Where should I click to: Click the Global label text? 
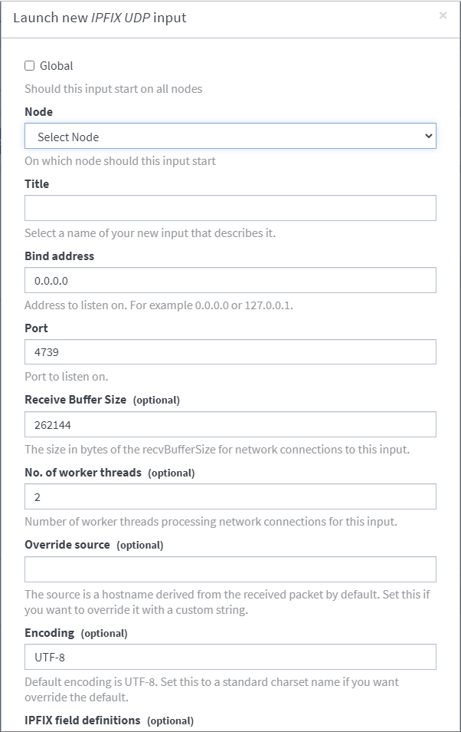pos(56,66)
